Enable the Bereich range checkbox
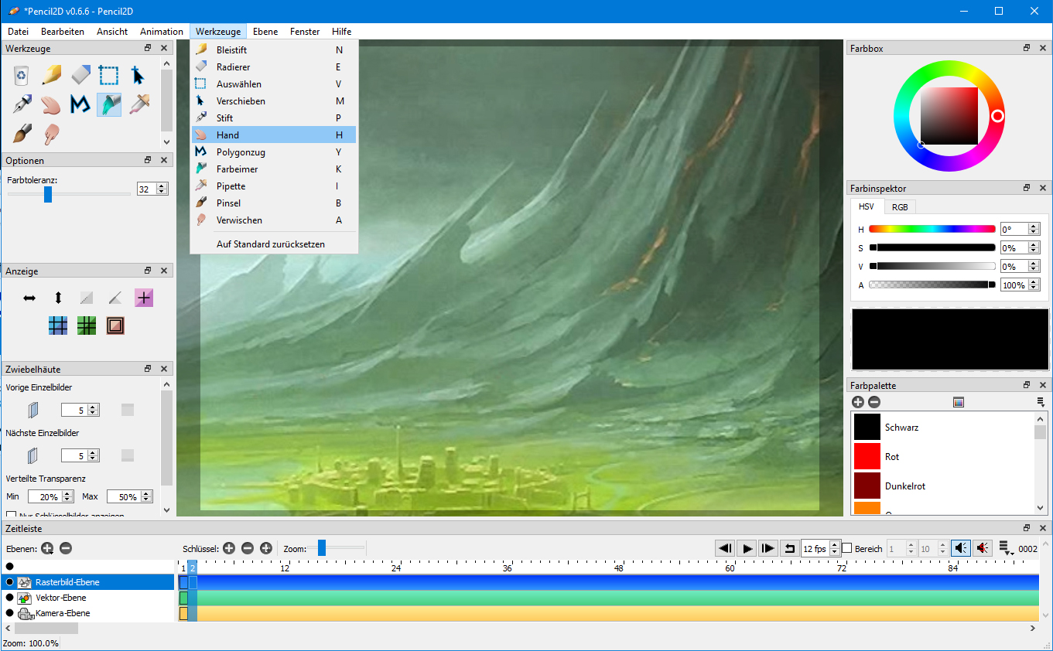The image size is (1053, 651). coord(846,548)
